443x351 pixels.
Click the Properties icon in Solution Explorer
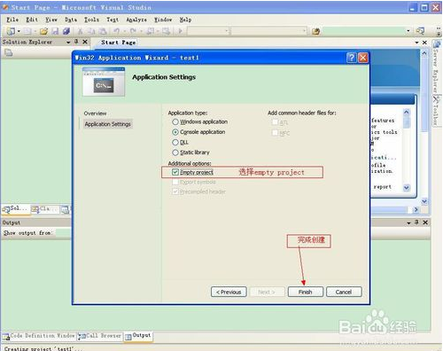pyautogui.click(x=9, y=53)
